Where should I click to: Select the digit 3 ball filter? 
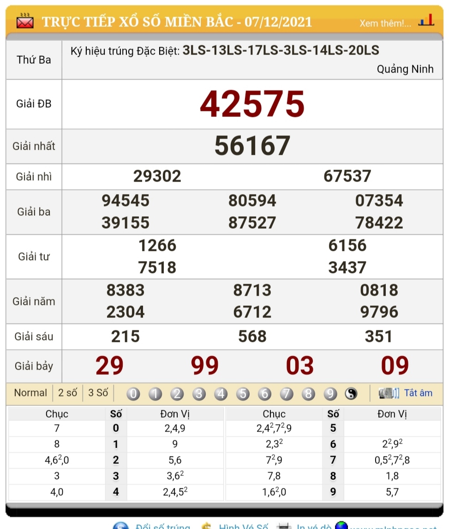199,394
